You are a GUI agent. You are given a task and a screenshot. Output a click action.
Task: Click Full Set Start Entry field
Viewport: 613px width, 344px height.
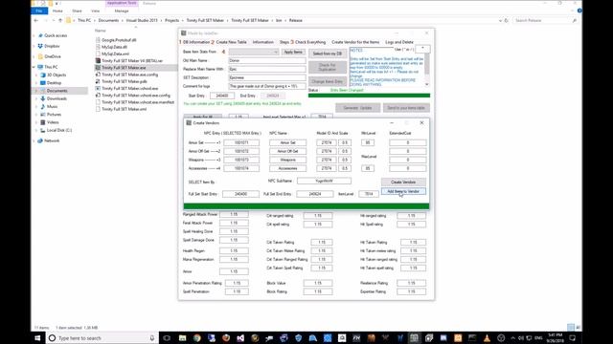coord(240,194)
